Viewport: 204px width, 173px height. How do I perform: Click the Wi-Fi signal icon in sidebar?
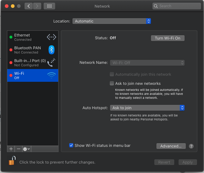tap(52, 75)
